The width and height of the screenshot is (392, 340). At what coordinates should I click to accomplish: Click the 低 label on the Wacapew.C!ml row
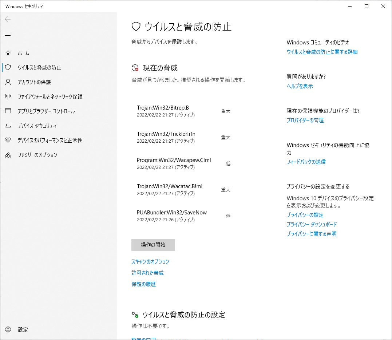[x=228, y=163]
